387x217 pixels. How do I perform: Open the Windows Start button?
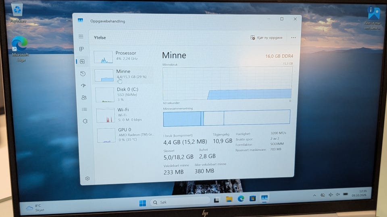(143, 203)
